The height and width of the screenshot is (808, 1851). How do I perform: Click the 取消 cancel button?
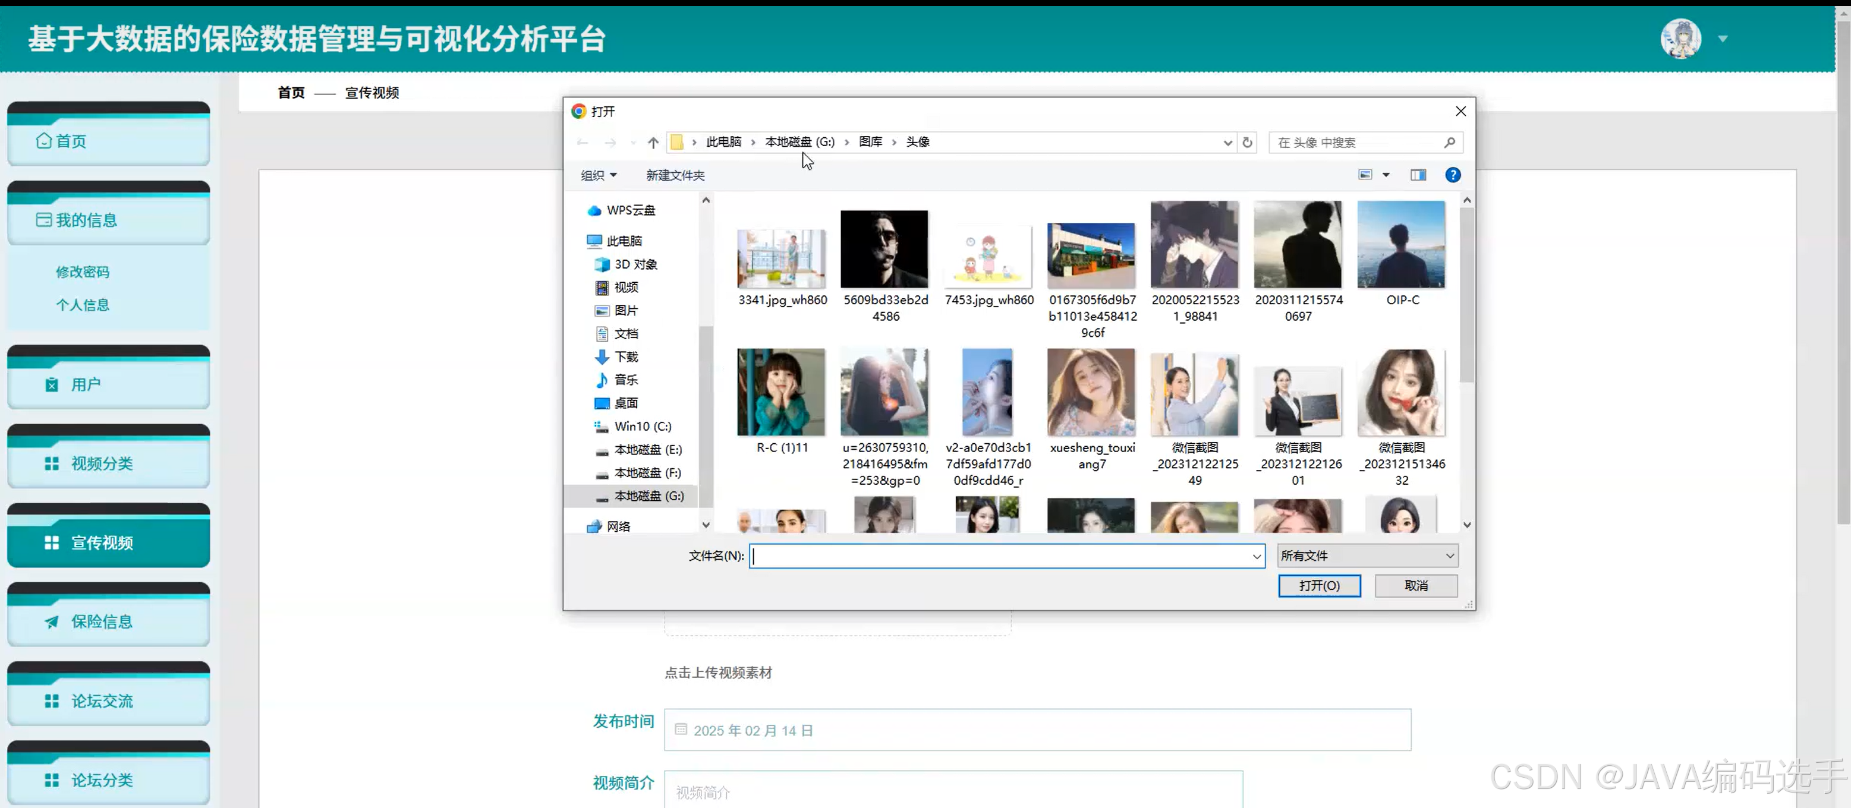(x=1415, y=585)
